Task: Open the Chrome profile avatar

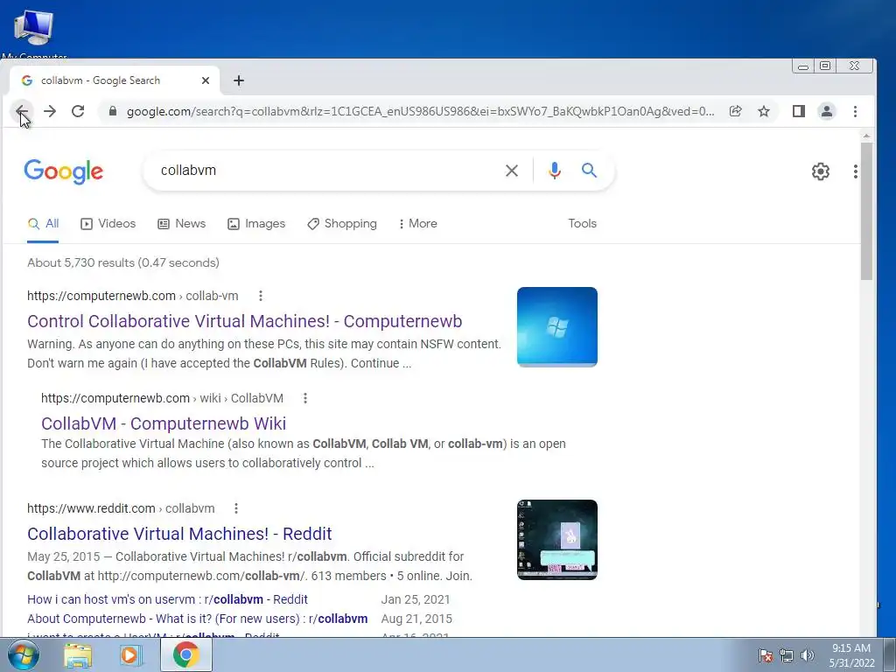Action: coord(827,111)
